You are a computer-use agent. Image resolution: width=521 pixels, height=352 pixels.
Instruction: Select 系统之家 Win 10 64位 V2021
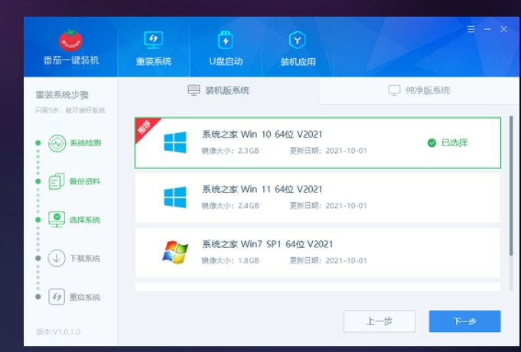pyautogui.click(x=317, y=142)
